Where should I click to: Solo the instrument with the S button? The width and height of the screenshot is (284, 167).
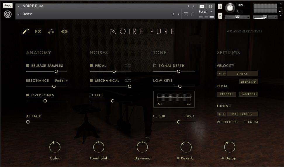(220, 7)
